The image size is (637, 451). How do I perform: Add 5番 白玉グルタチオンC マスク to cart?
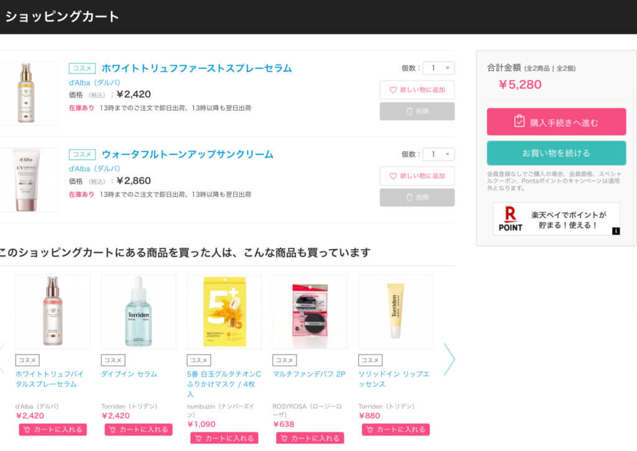click(224, 438)
